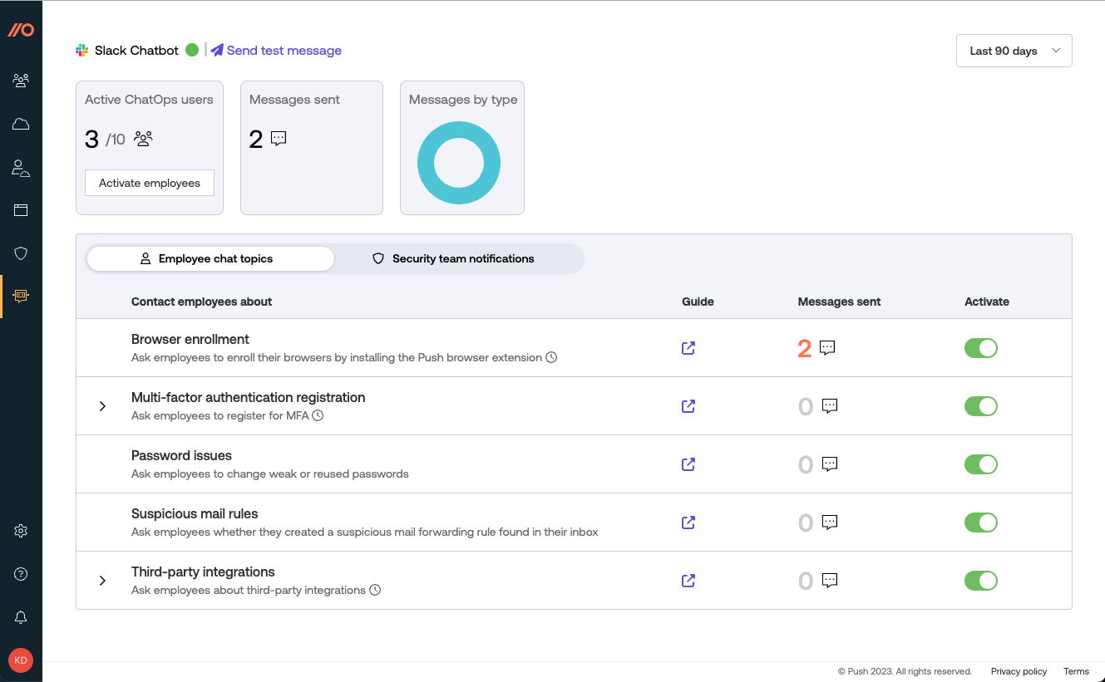Open the Last 90 days dropdown
The image size is (1105, 682).
[1014, 51]
